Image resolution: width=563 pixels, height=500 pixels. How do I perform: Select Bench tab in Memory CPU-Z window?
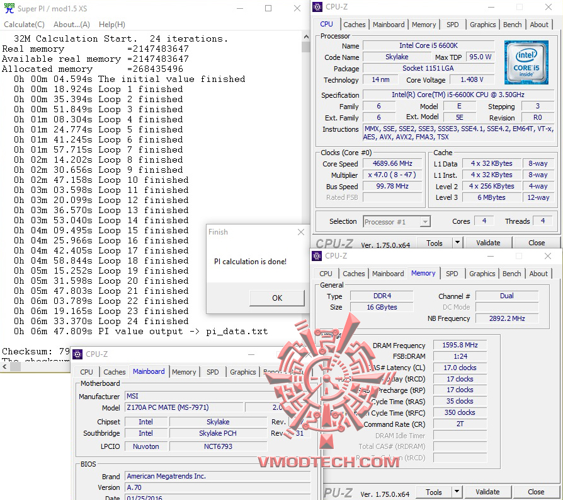[x=511, y=274]
